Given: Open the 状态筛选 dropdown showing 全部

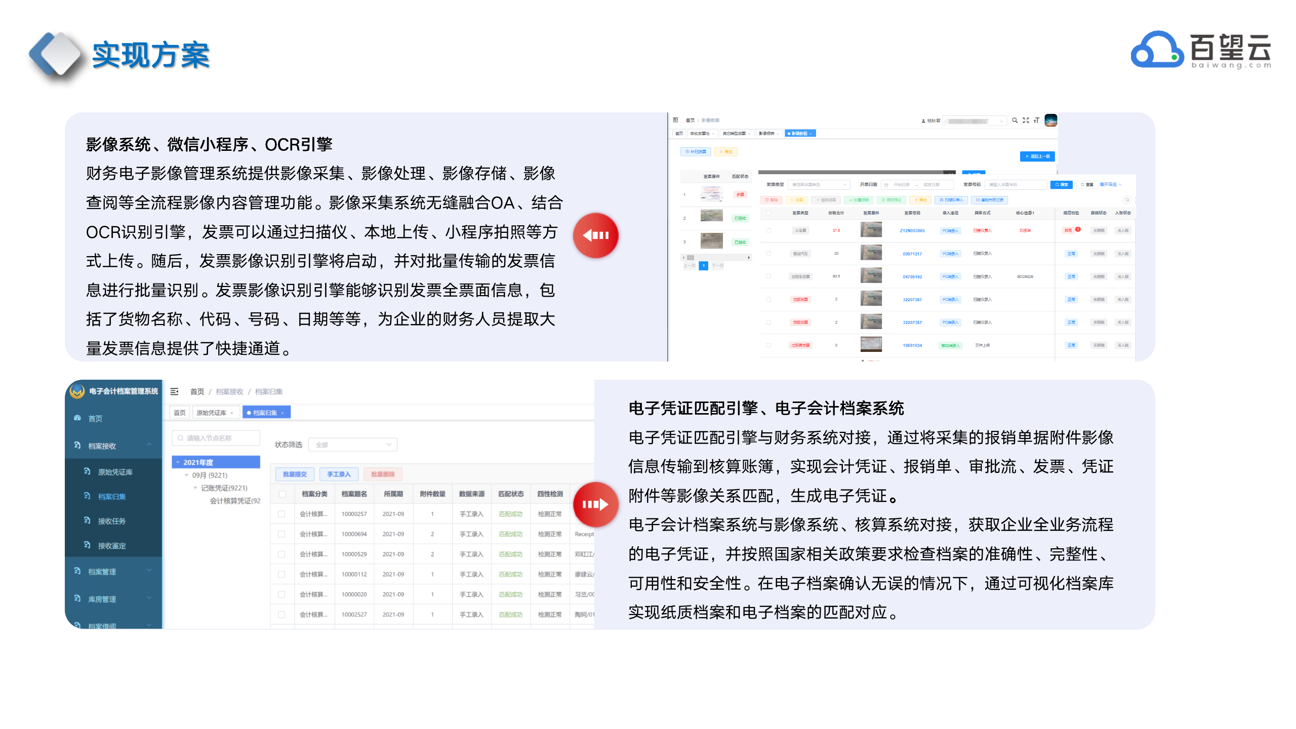Looking at the screenshot, I should pos(352,444).
